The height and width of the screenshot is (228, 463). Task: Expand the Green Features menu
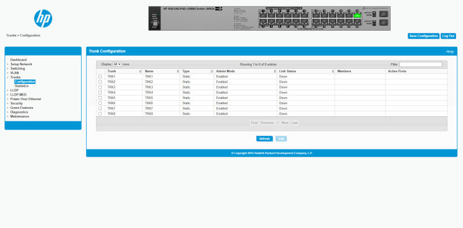pos(22,108)
